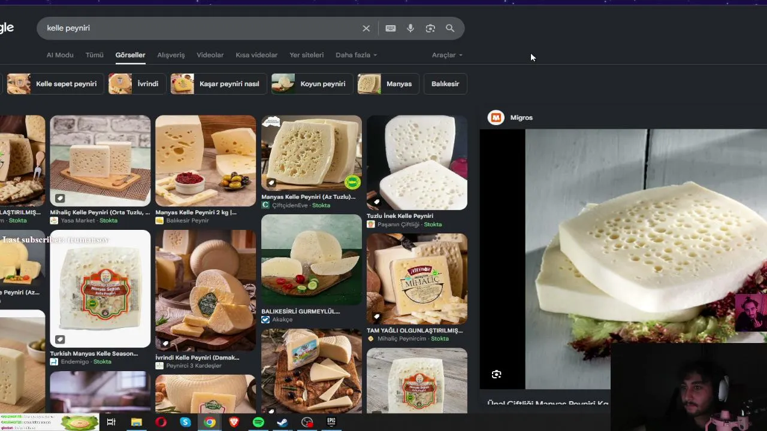Filter by 'Koyun peyniri' chip
This screenshot has height=431, width=767.
312,84
